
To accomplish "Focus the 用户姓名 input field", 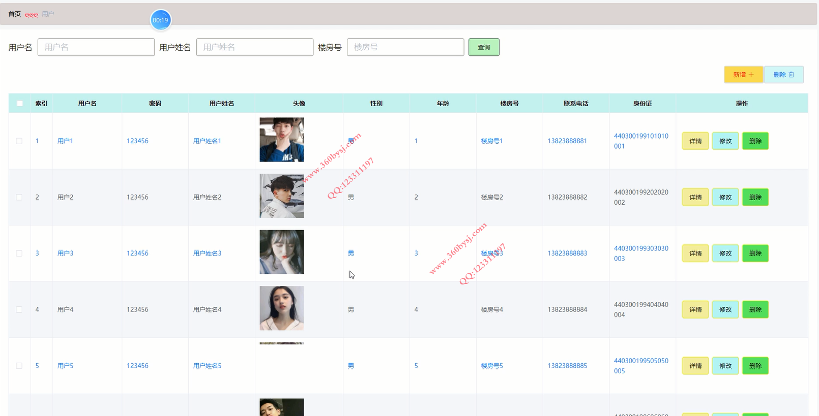I will (x=255, y=47).
